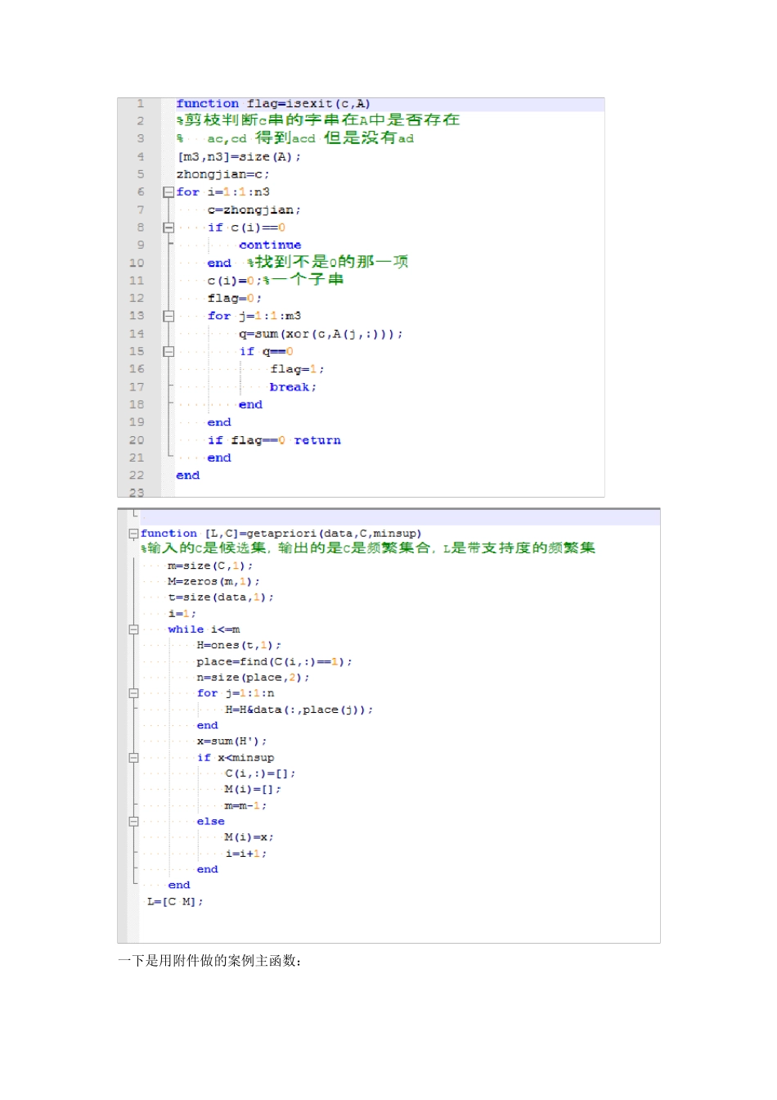This screenshot has width=777, height=1100.
Task: Collapse the 'for j=1:1:n' loop fold marker
Action: click(x=133, y=693)
